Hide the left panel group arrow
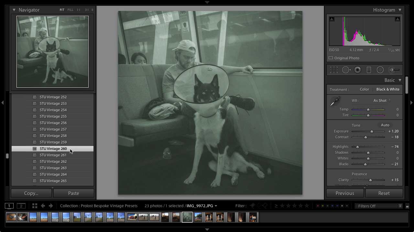The image size is (414, 232). point(3,102)
